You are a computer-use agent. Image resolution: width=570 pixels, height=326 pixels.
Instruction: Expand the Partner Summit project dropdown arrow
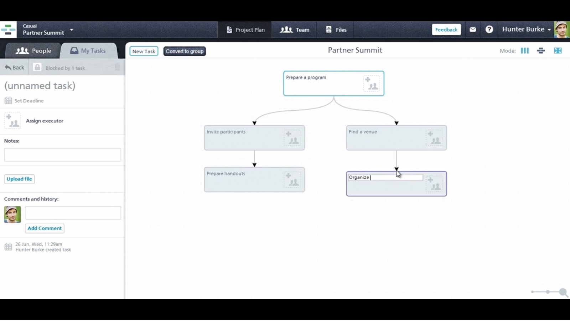point(72,30)
